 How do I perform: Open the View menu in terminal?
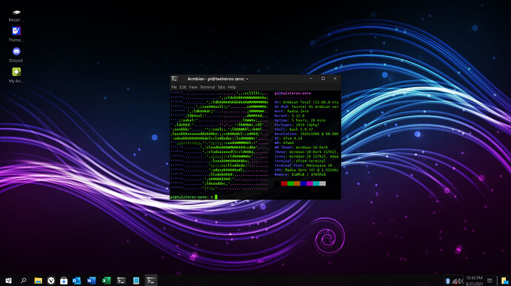click(x=193, y=87)
